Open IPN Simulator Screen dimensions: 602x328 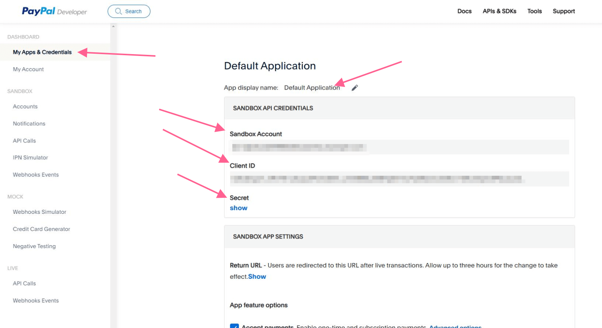pyautogui.click(x=31, y=157)
